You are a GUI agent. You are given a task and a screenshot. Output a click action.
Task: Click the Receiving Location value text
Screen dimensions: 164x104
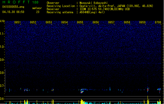tap(116, 6)
